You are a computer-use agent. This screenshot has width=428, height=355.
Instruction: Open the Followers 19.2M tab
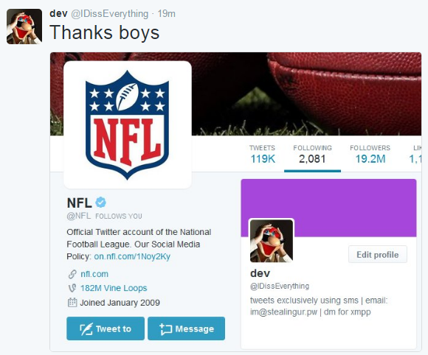point(370,155)
